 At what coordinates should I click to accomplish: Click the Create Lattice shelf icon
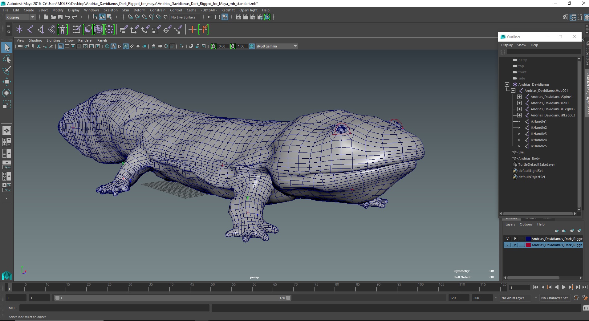point(98,30)
